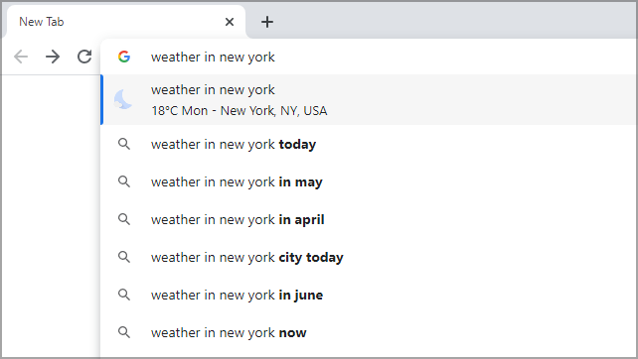Choose 'weather in new york city today' suggestion

[369, 257]
